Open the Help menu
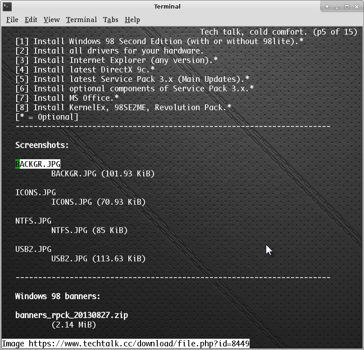Screen dimensions: 364x350 132,20
